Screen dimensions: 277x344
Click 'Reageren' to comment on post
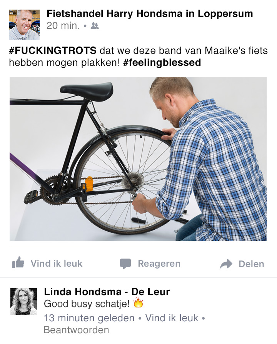(x=159, y=264)
